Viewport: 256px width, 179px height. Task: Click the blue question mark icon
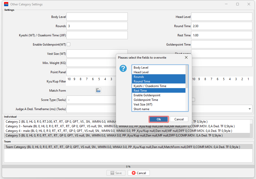click(x=123, y=68)
